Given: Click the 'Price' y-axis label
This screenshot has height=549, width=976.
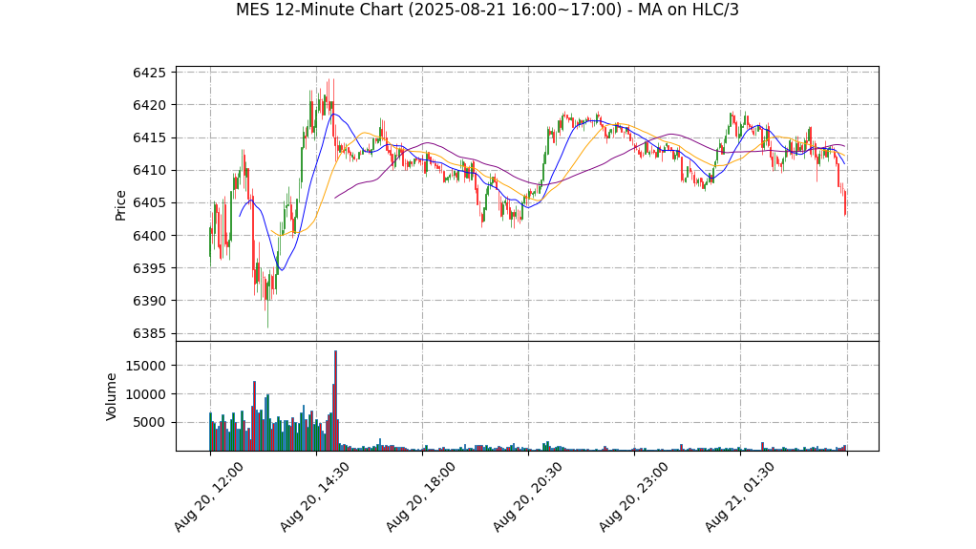Looking at the screenshot, I should (x=120, y=205).
